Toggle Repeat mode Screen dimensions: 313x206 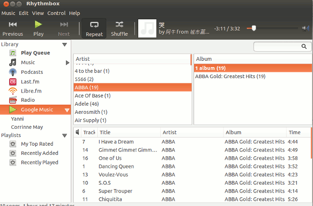[94, 29]
